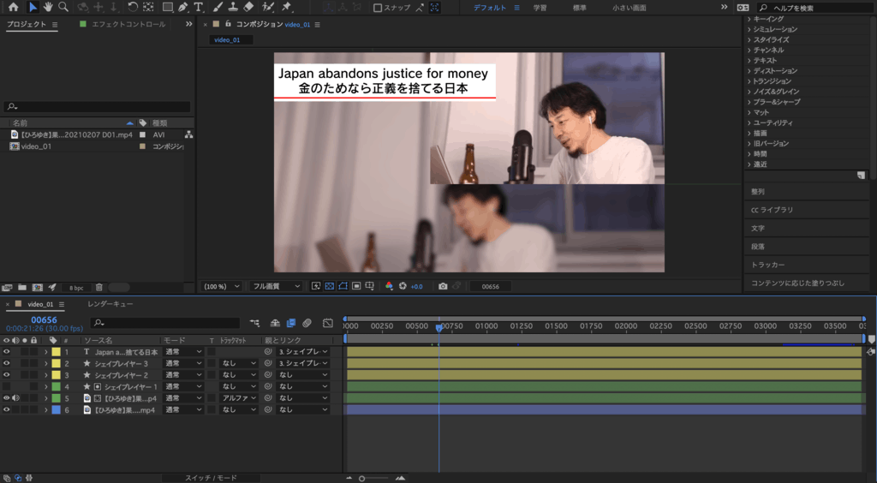Select the Zoom magnifier tool
This screenshot has height=483, width=877.
point(63,7)
